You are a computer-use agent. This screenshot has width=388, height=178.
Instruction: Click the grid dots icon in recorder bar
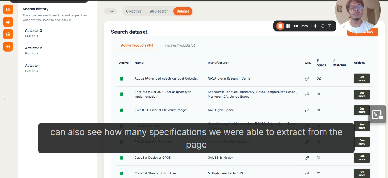click(x=316, y=26)
